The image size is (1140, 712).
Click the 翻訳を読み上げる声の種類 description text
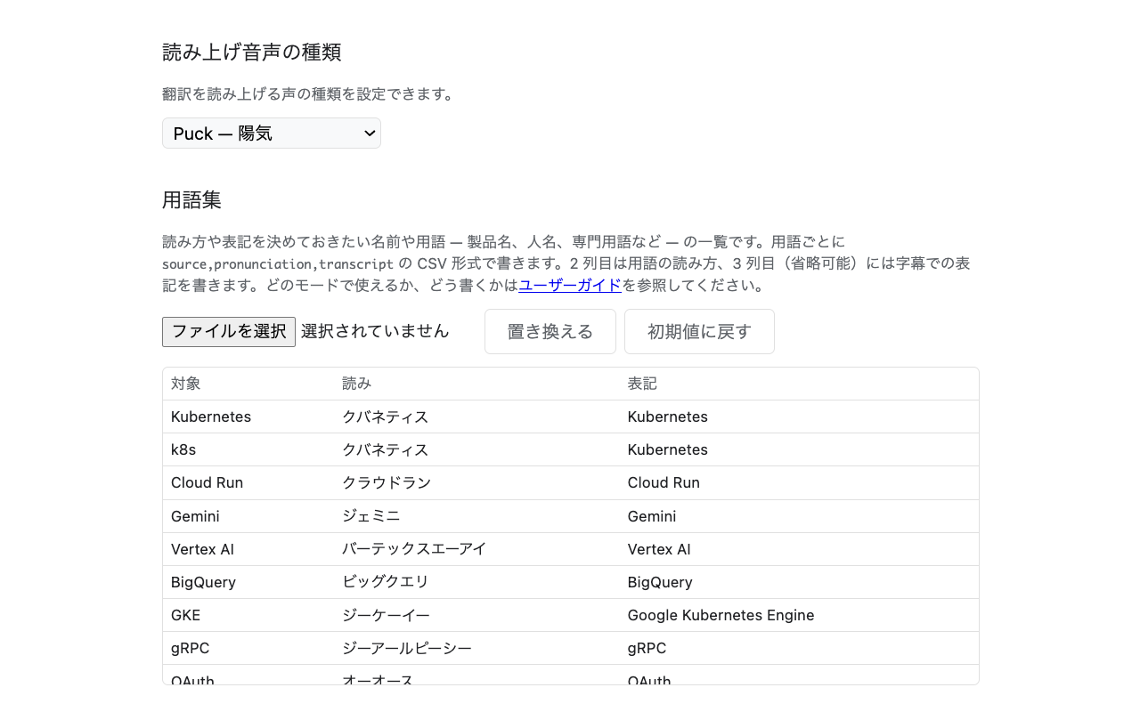tap(308, 94)
